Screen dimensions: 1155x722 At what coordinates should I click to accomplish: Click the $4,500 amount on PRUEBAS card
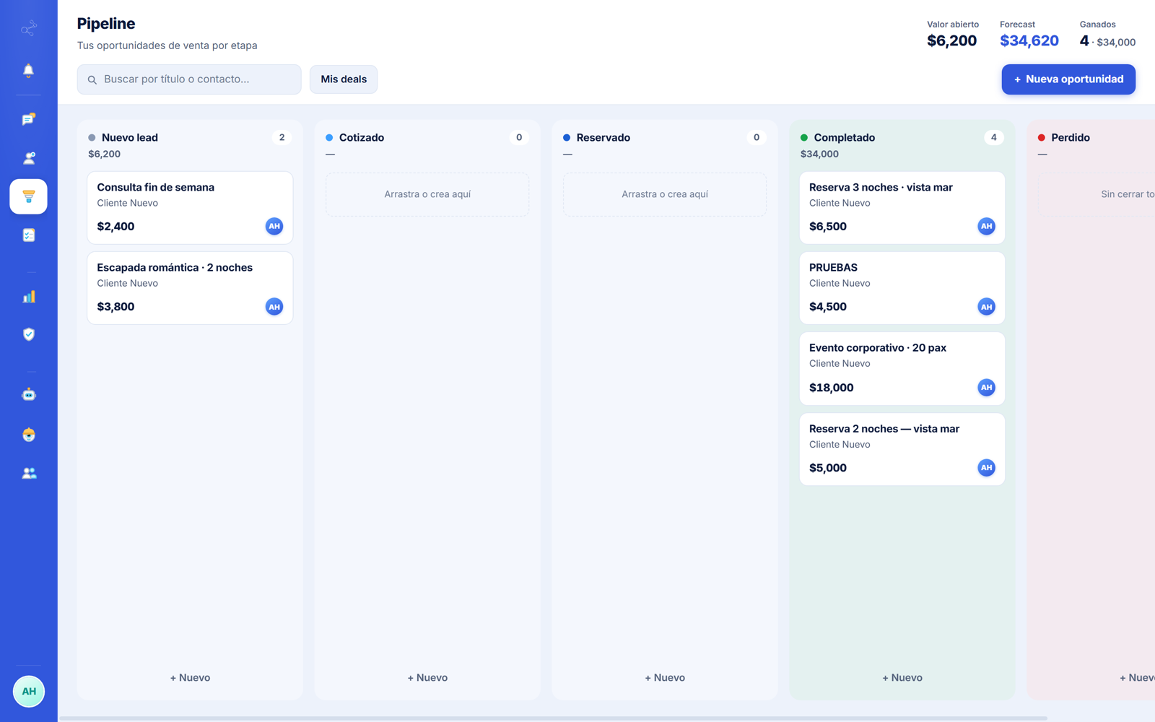pyautogui.click(x=828, y=307)
